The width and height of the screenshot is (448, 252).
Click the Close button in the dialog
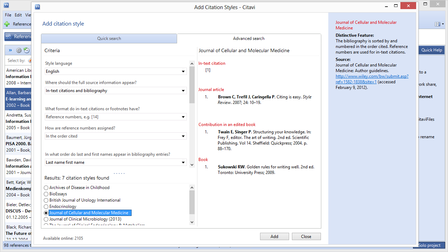click(306, 237)
